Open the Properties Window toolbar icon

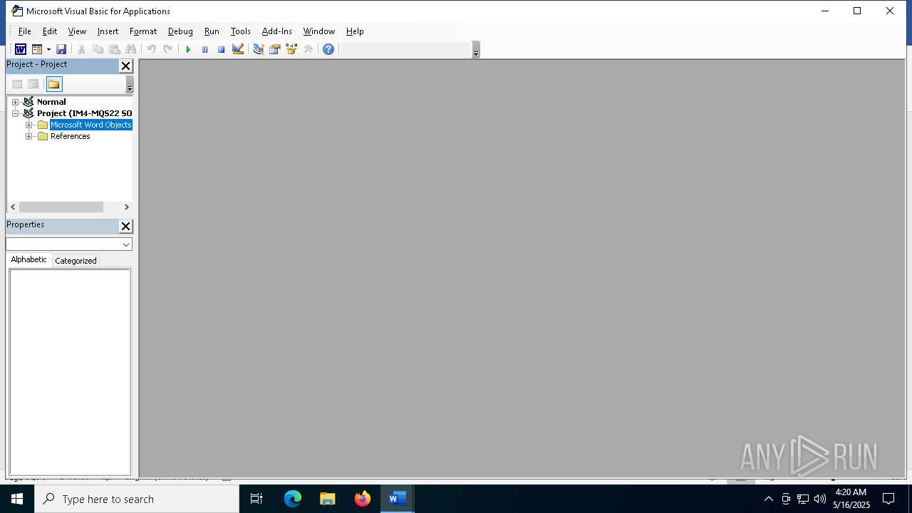tap(274, 49)
